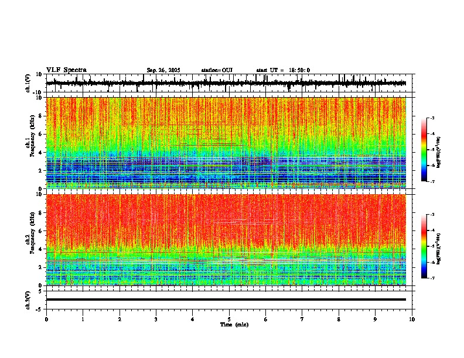Click the time axis tick label "4"
Image resolution: width=464 pixels, height=358 pixels.
193,319
